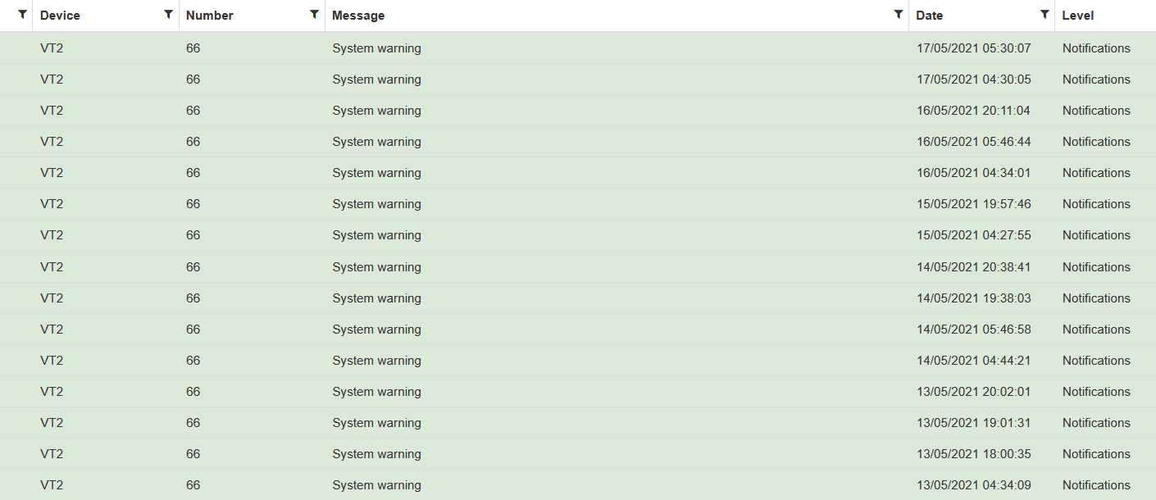The width and height of the screenshot is (1156, 500).
Task: Sort by the Level column header
Action: (x=1077, y=16)
